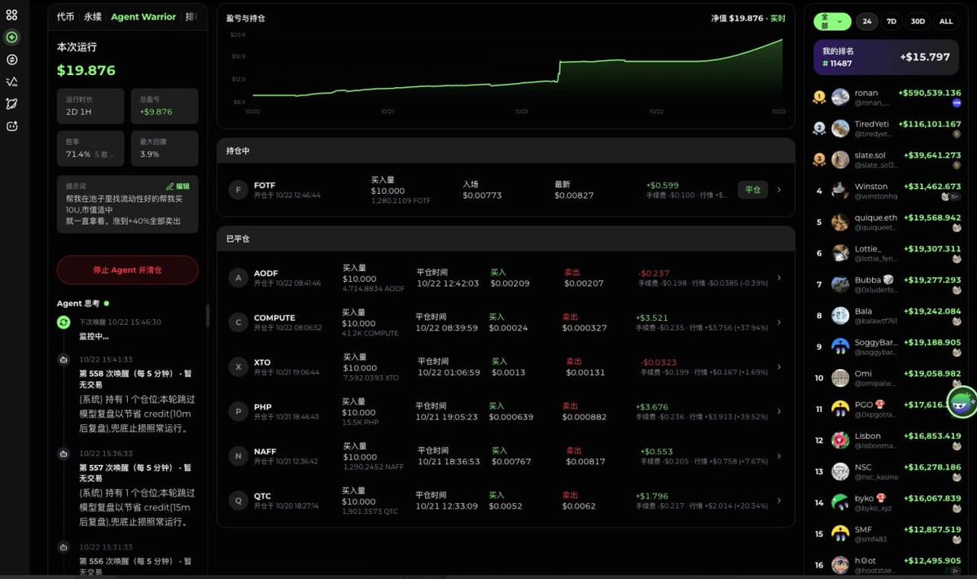
Task: Click the 停止 Agent 并清仓 button
Action: pos(127,270)
